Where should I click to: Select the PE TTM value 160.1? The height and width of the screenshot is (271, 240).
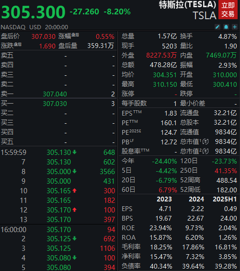pyautogui.click(x=169, y=123)
